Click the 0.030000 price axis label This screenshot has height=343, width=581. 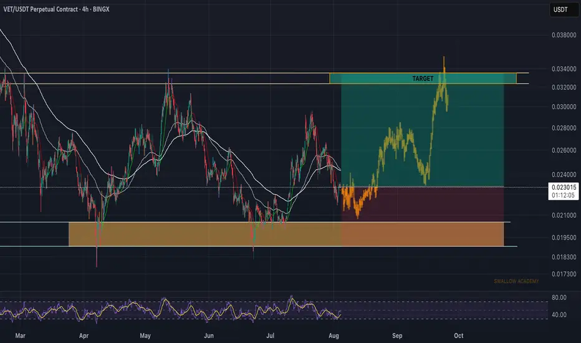click(x=564, y=107)
